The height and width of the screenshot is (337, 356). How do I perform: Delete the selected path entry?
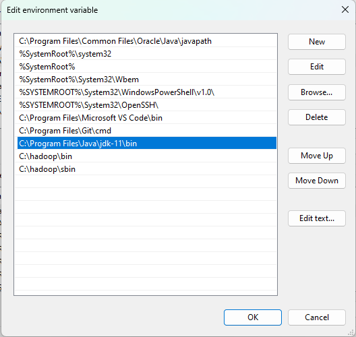pos(317,117)
